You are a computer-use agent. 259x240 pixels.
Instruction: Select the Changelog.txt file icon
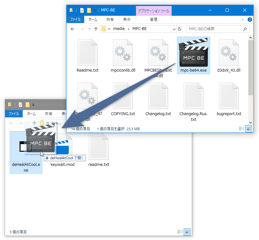pos(158,96)
